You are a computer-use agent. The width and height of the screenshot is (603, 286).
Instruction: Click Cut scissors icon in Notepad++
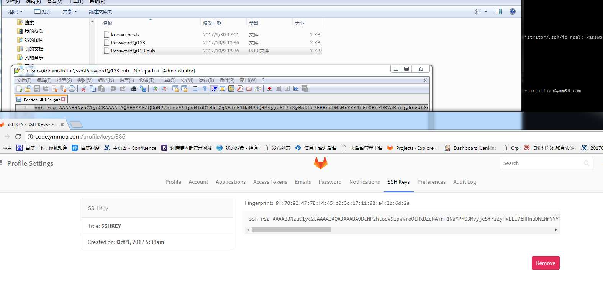point(84,88)
